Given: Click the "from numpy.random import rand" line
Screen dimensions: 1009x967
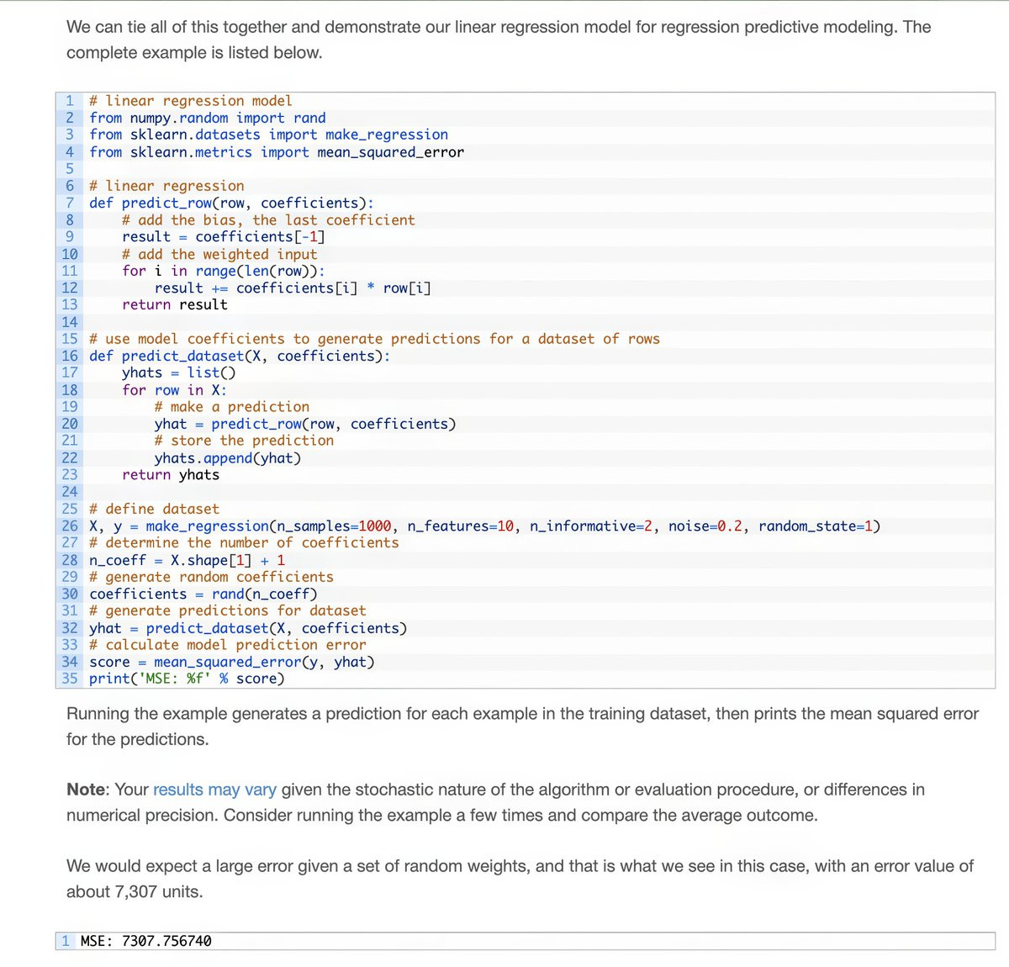Looking at the screenshot, I should pyautogui.click(x=208, y=118).
